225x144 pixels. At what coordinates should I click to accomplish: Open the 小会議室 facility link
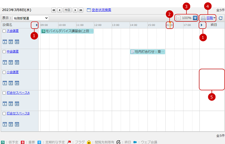click(x=13, y=72)
